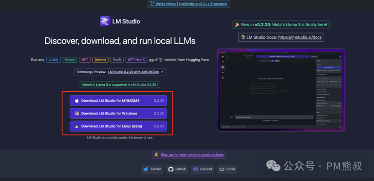This screenshot has height=181, width=374.
Task: Download LM Studio for Linux (Beta)
Action: (x=118, y=126)
